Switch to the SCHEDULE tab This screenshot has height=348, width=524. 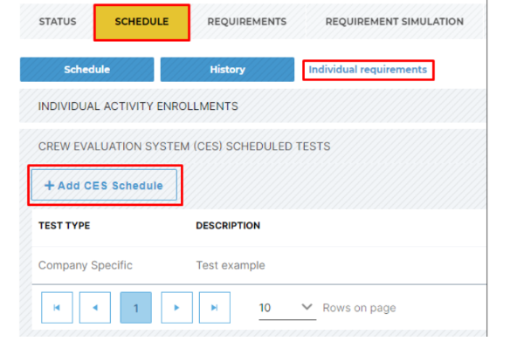(142, 23)
